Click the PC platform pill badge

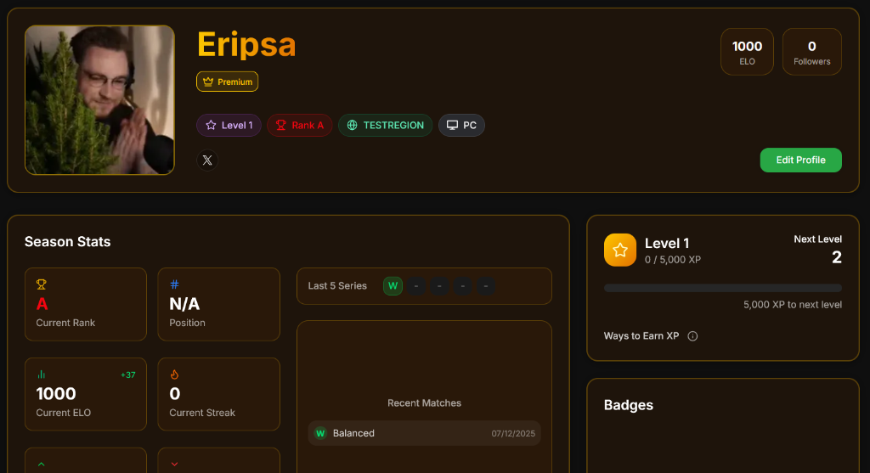coord(461,126)
